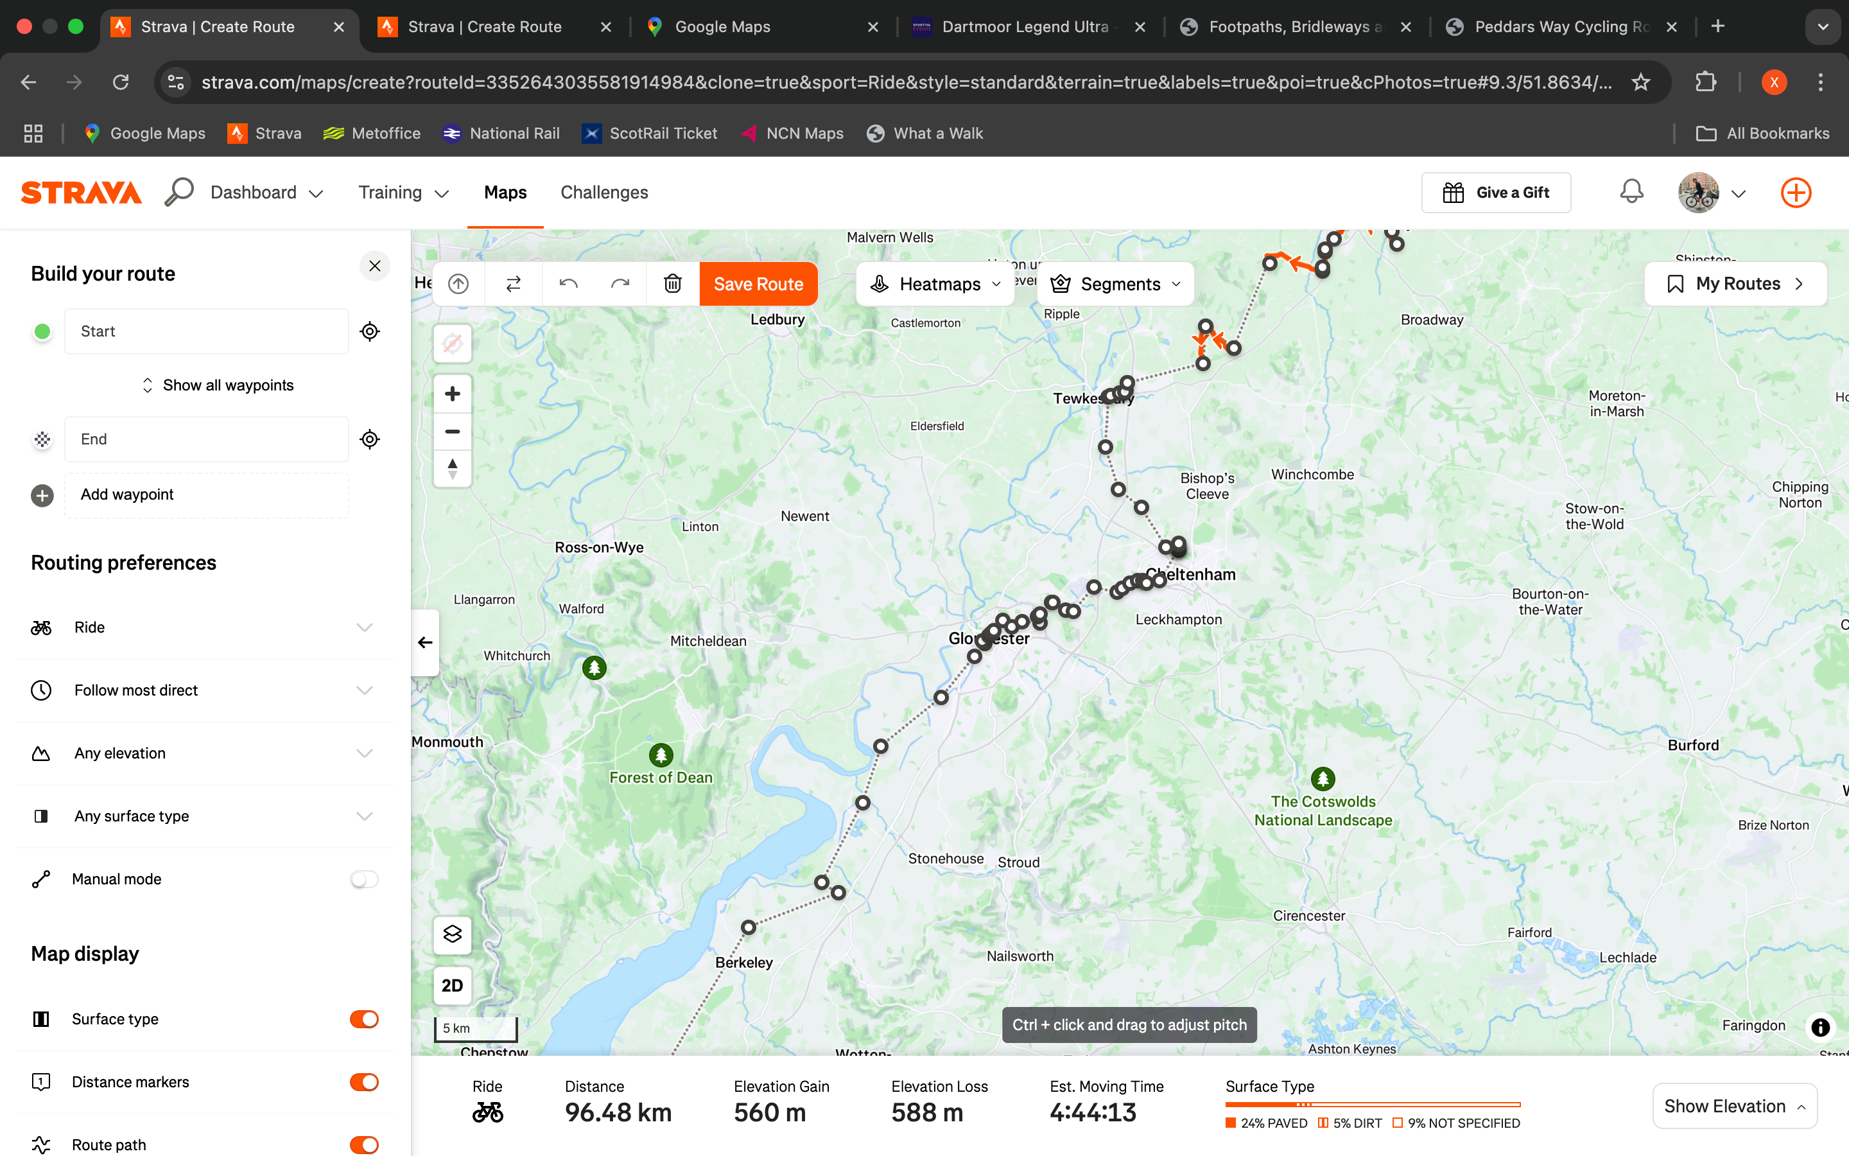Open a new browser tab
This screenshot has height=1156, width=1849.
click(x=1717, y=27)
